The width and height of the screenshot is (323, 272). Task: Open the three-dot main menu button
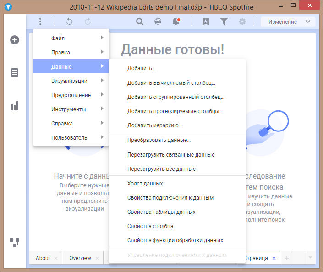40,22
